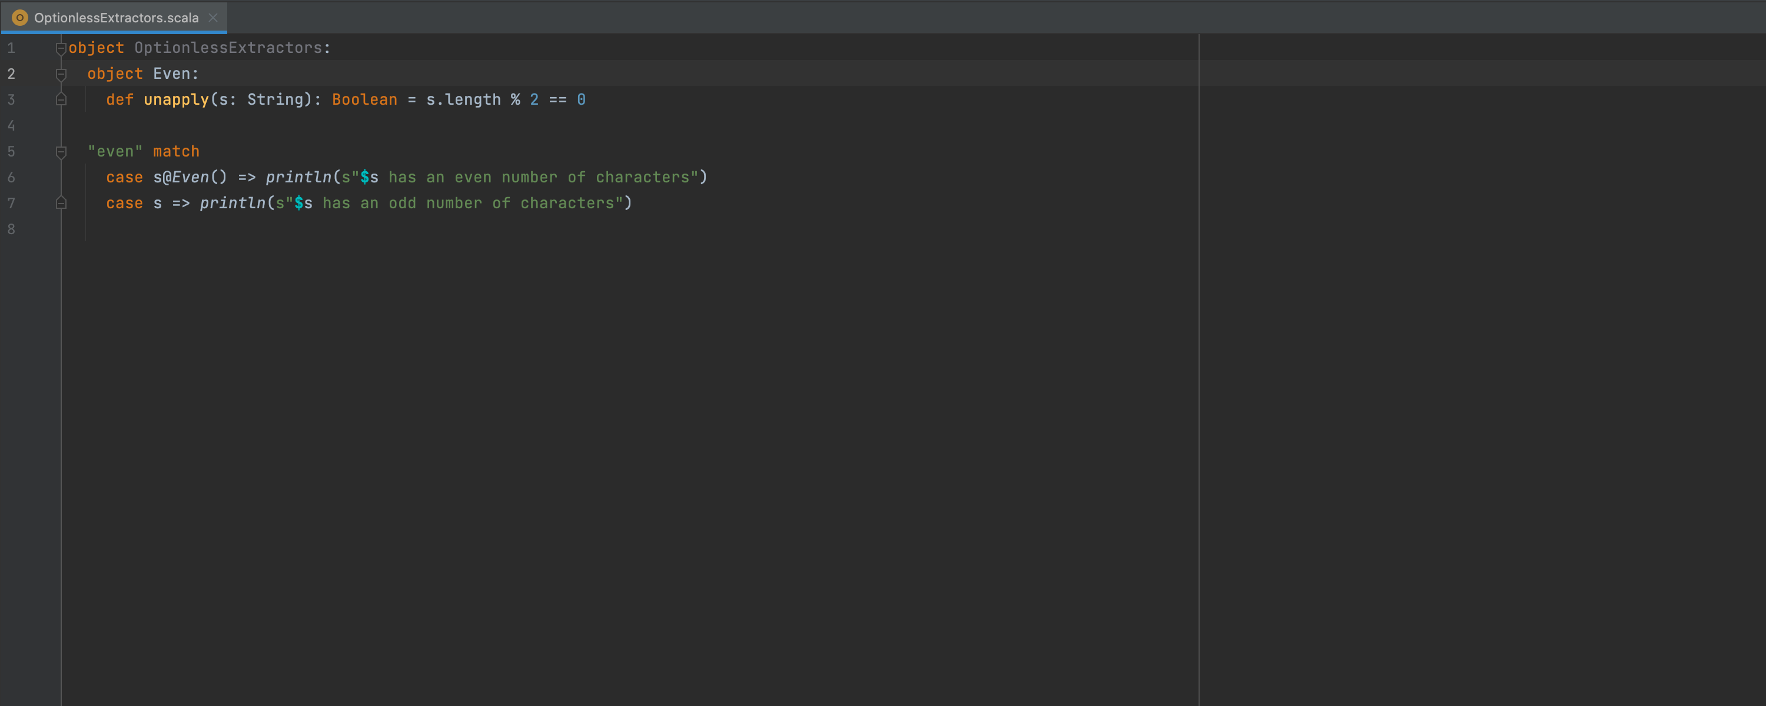Click the match keyword on line 5
The height and width of the screenshot is (706, 1766).
[175, 151]
